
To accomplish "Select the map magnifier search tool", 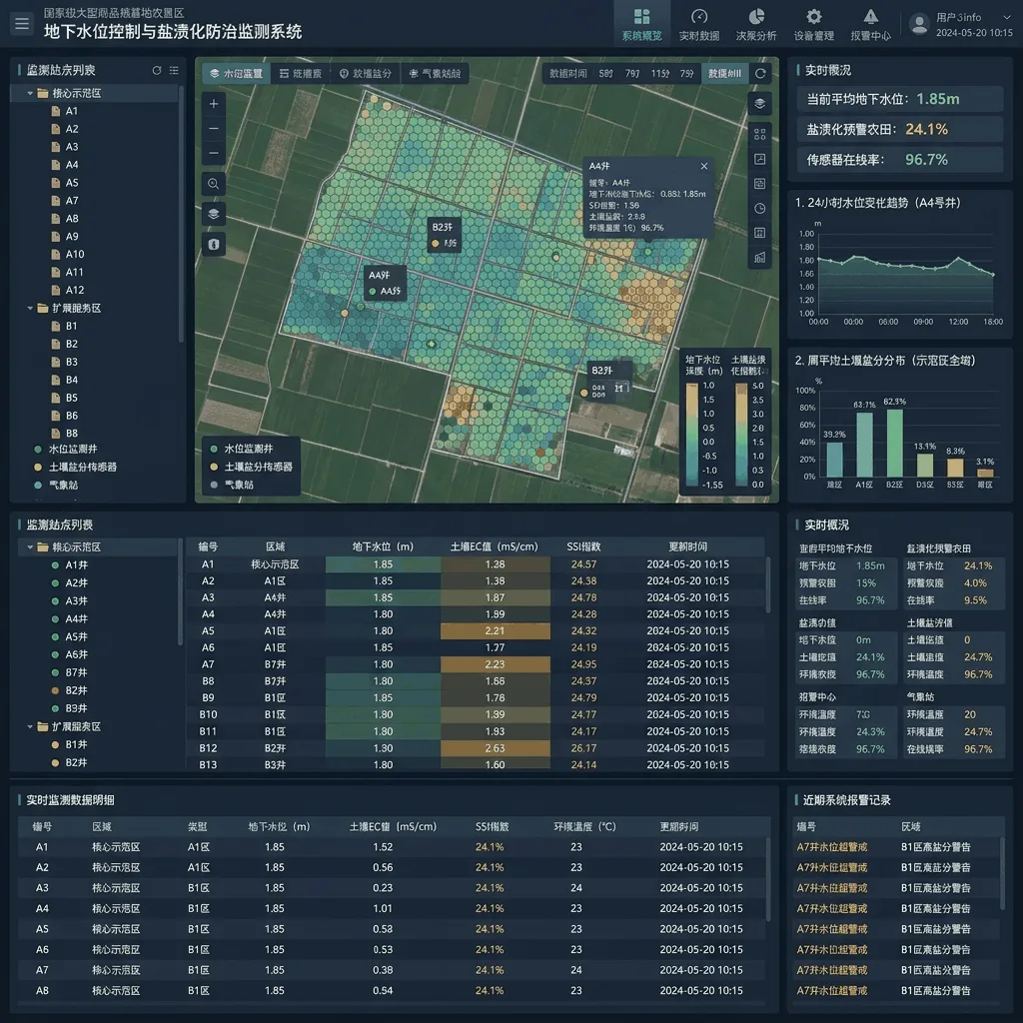I will click(214, 184).
